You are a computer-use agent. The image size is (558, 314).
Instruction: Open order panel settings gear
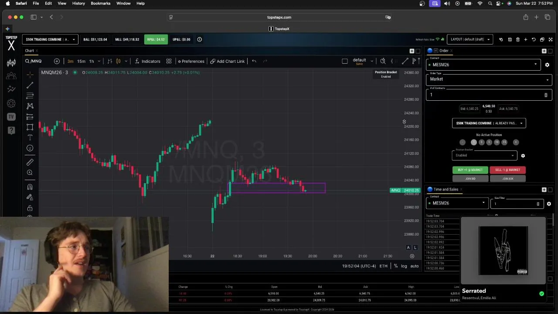pyautogui.click(x=547, y=65)
